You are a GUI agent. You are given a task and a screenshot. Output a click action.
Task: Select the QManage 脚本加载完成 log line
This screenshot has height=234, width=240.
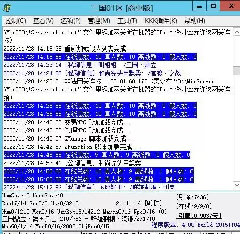tap(68, 138)
